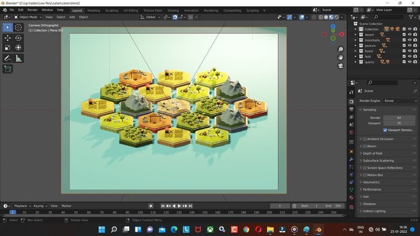Click the Render samples value field
420x236 pixels.
click(399, 118)
